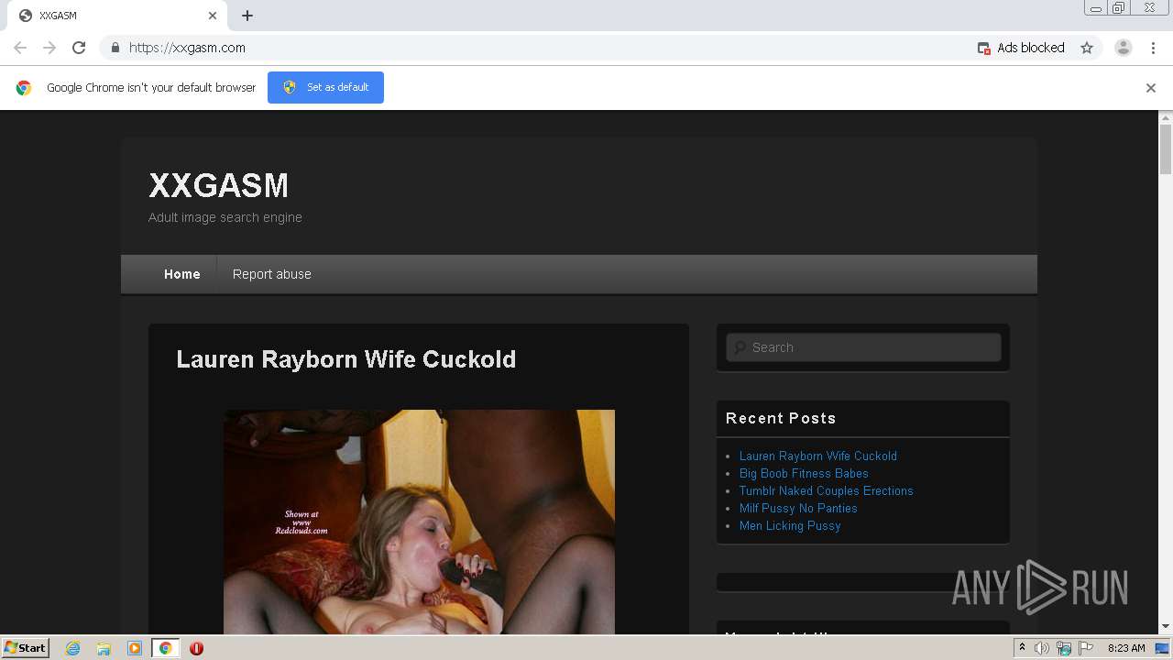Launch Internet Explorer from the taskbar

click(72, 648)
